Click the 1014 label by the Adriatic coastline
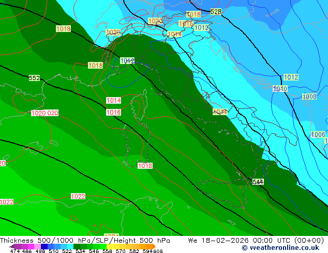The height and width of the screenshot is (253, 328). click(x=220, y=112)
